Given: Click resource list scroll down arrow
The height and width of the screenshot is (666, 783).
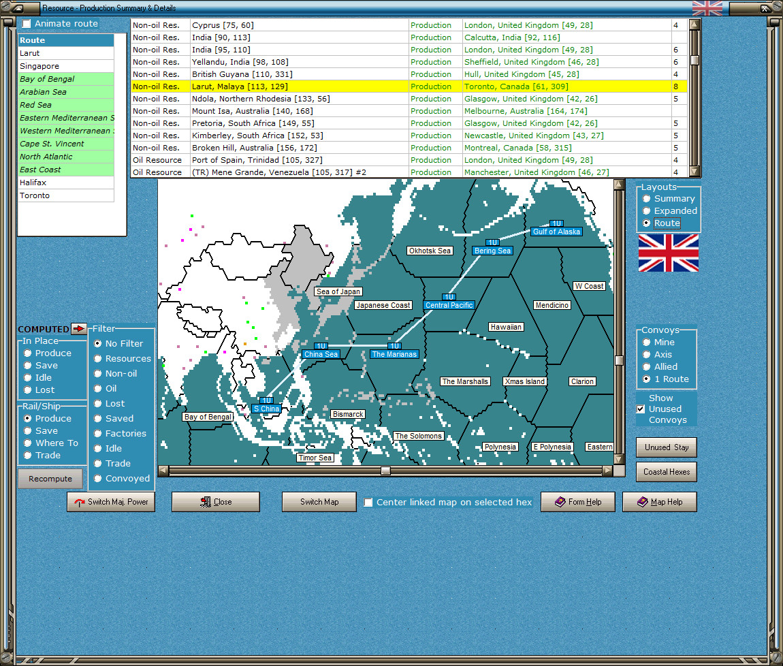Looking at the screenshot, I should tap(694, 171).
